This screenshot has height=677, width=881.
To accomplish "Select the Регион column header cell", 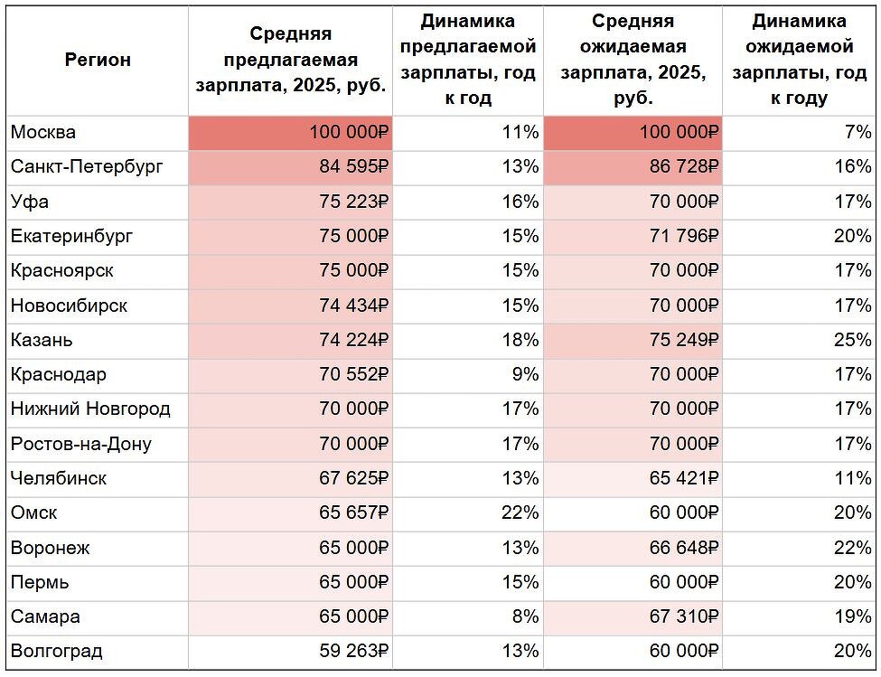I will [98, 60].
